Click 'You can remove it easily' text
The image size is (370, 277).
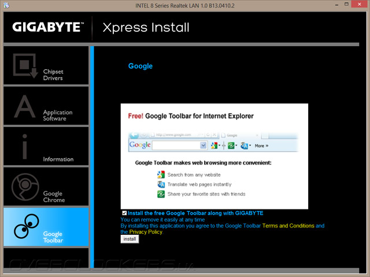(x=162, y=219)
